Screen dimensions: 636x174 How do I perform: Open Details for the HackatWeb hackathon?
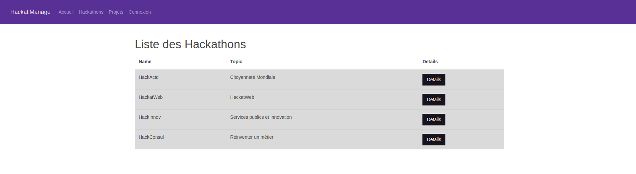434,99
